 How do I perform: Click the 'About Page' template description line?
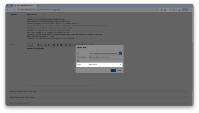point(64,34)
